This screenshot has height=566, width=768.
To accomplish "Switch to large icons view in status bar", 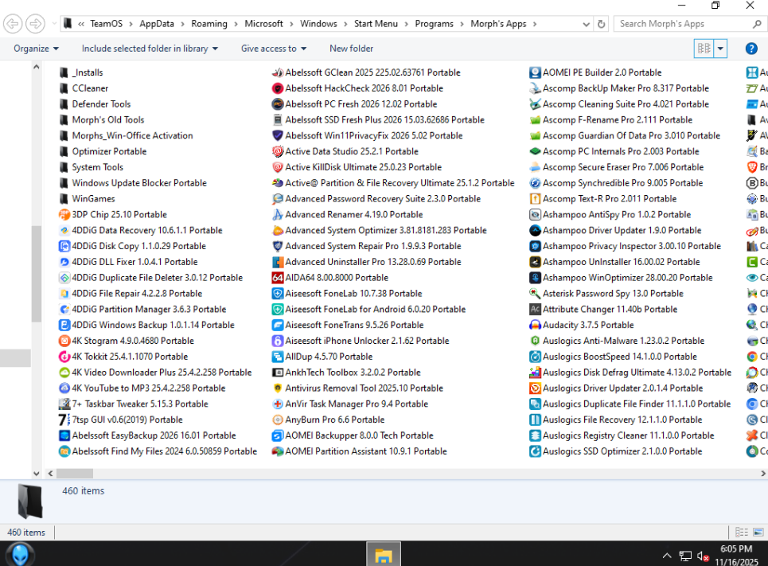I will [x=758, y=533].
